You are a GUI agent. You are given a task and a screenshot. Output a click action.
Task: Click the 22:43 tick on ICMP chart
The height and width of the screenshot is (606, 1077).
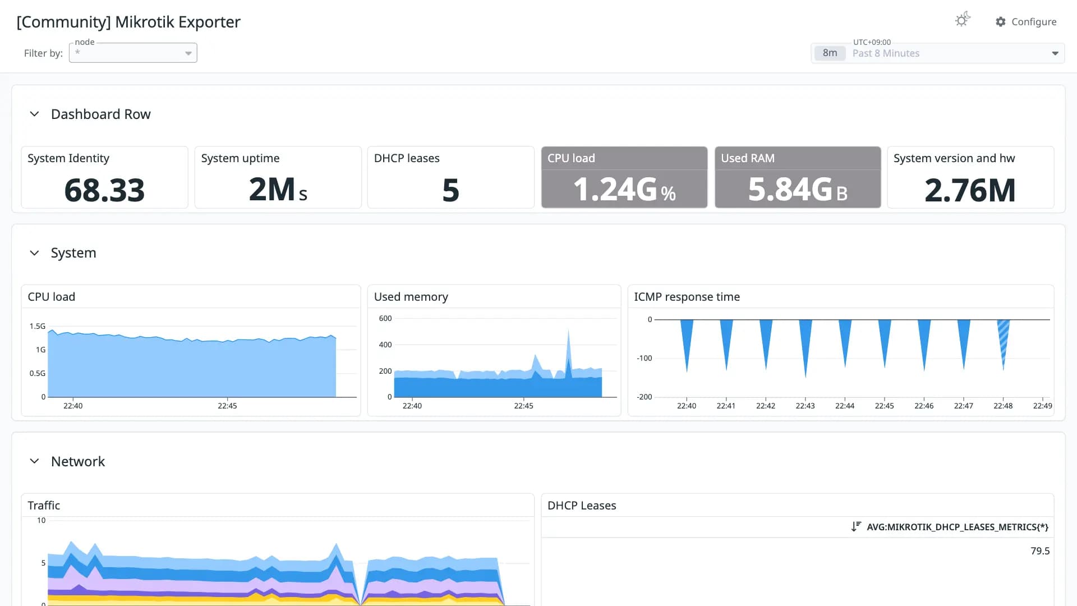(x=805, y=405)
